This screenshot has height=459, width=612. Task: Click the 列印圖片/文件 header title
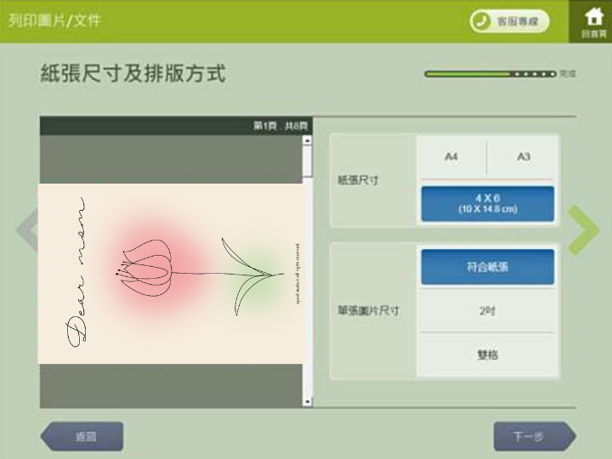point(54,20)
